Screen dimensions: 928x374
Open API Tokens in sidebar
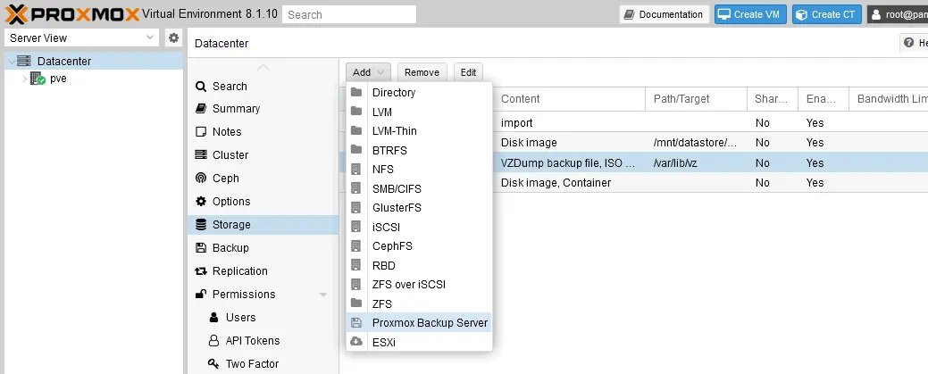[x=263, y=341]
